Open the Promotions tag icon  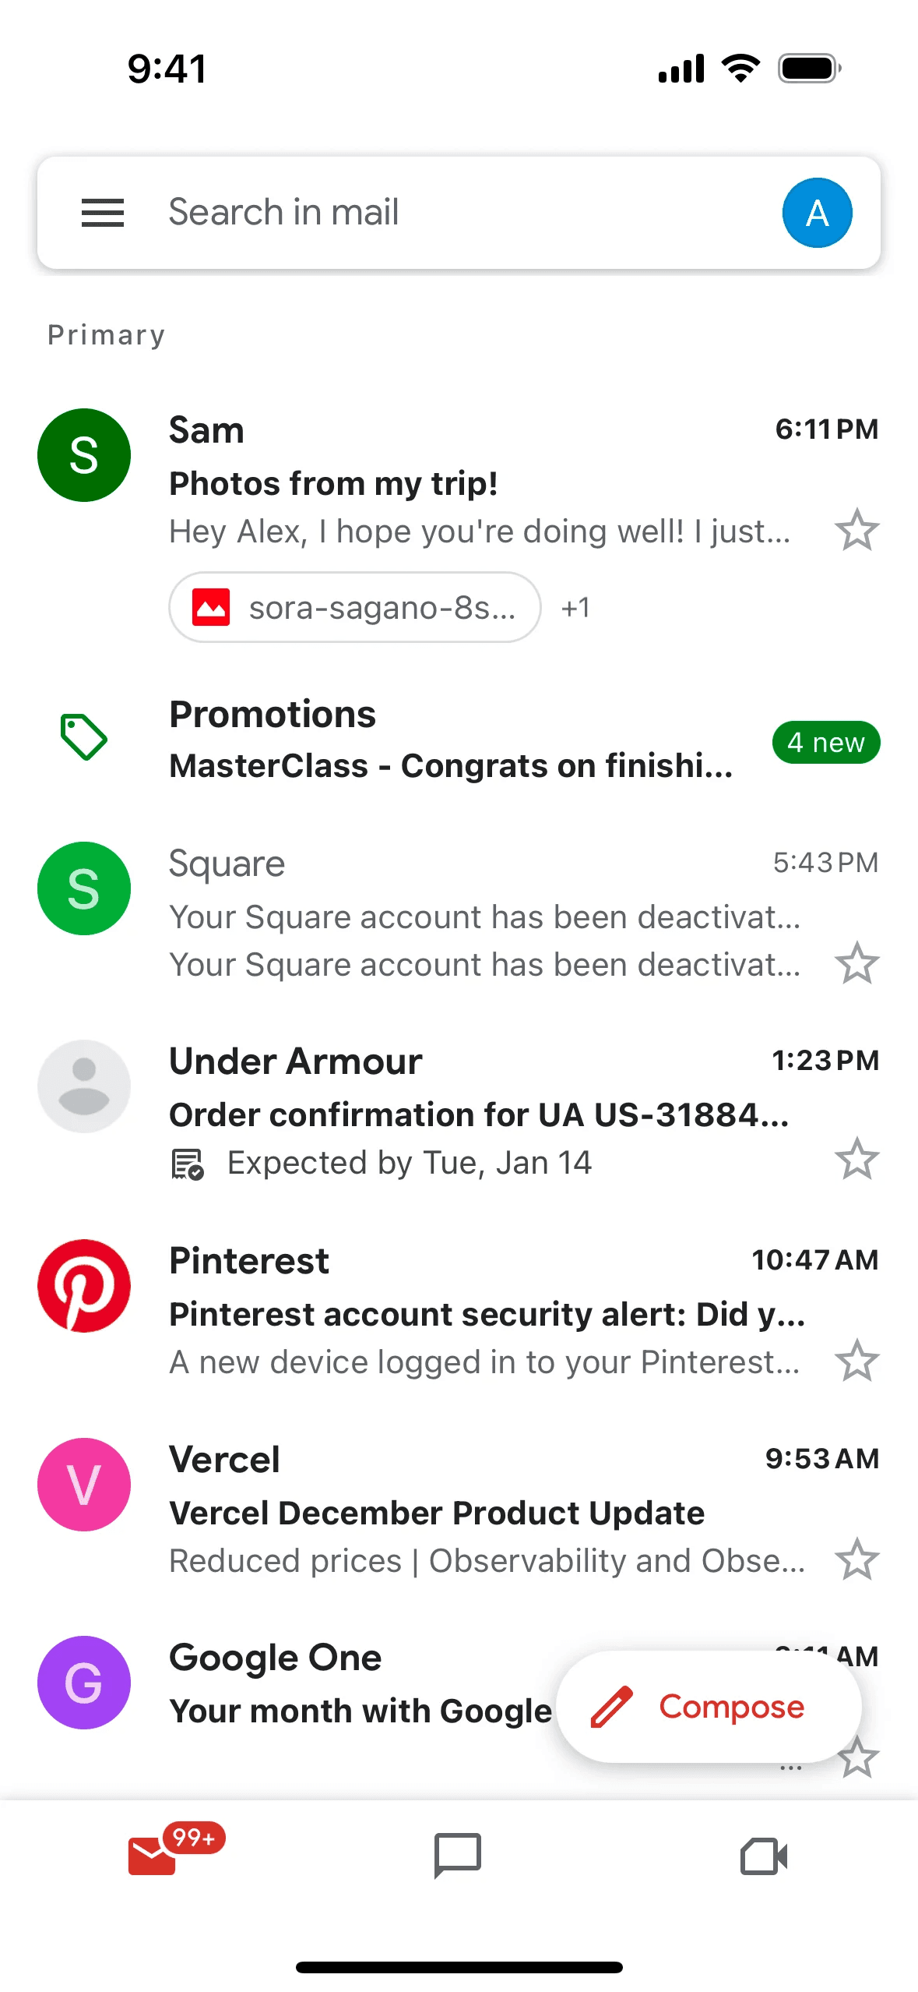pyautogui.click(x=84, y=736)
